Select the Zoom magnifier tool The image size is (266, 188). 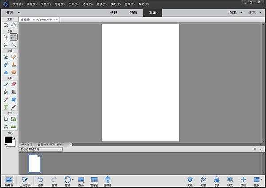point(6,25)
